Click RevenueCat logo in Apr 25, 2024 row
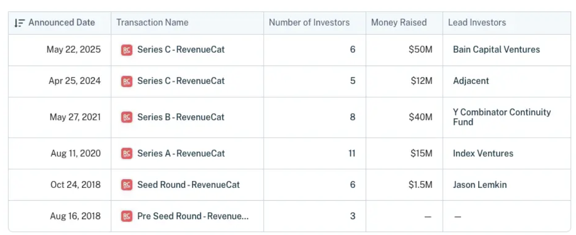This screenshot has height=235, width=576. [x=127, y=81]
